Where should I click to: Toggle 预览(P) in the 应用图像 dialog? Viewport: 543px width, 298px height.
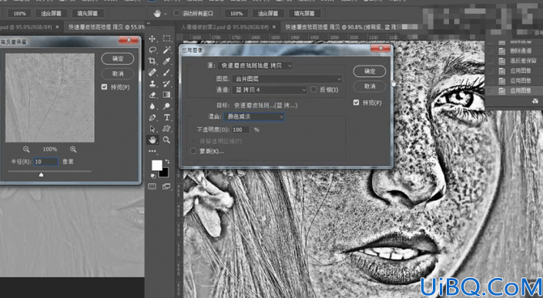pyautogui.click(x=356, y=102)
